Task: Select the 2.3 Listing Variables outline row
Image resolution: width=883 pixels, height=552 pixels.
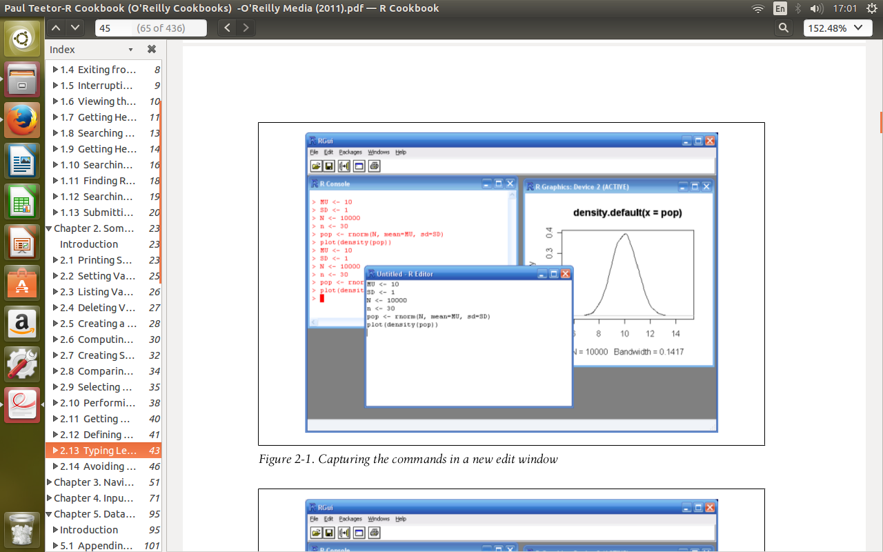Action: 103,292
